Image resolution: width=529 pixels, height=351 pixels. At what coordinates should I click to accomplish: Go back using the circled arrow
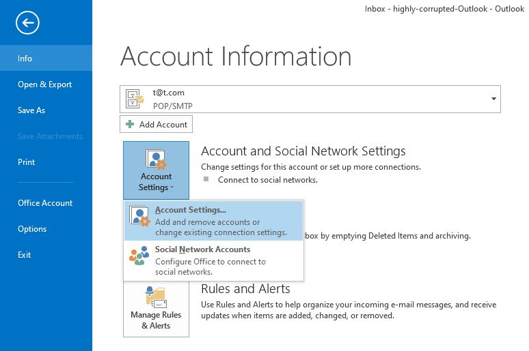27,22
